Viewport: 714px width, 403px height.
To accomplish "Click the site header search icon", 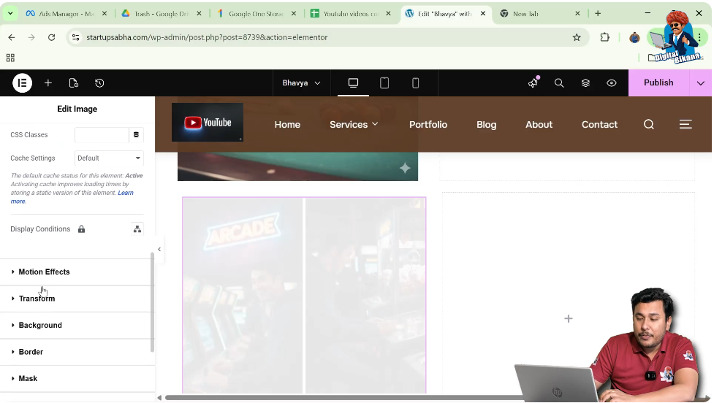I will 649,125.
